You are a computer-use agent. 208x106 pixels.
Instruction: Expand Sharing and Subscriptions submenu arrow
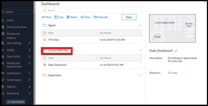29,63
